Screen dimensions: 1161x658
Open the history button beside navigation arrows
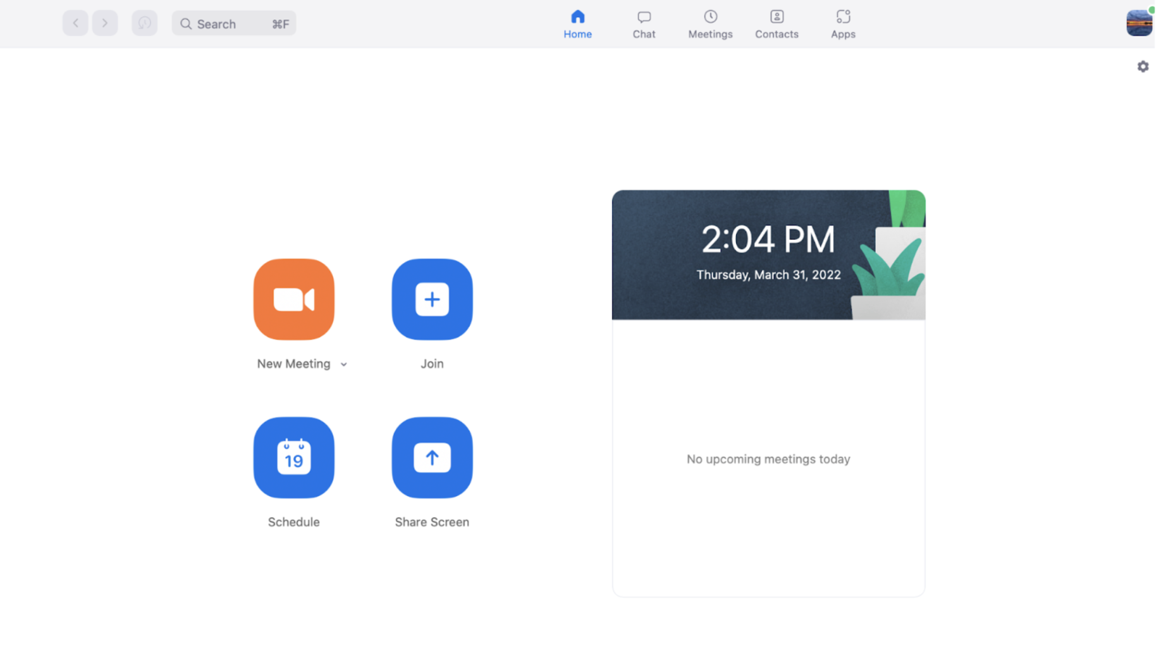[145, 23]
